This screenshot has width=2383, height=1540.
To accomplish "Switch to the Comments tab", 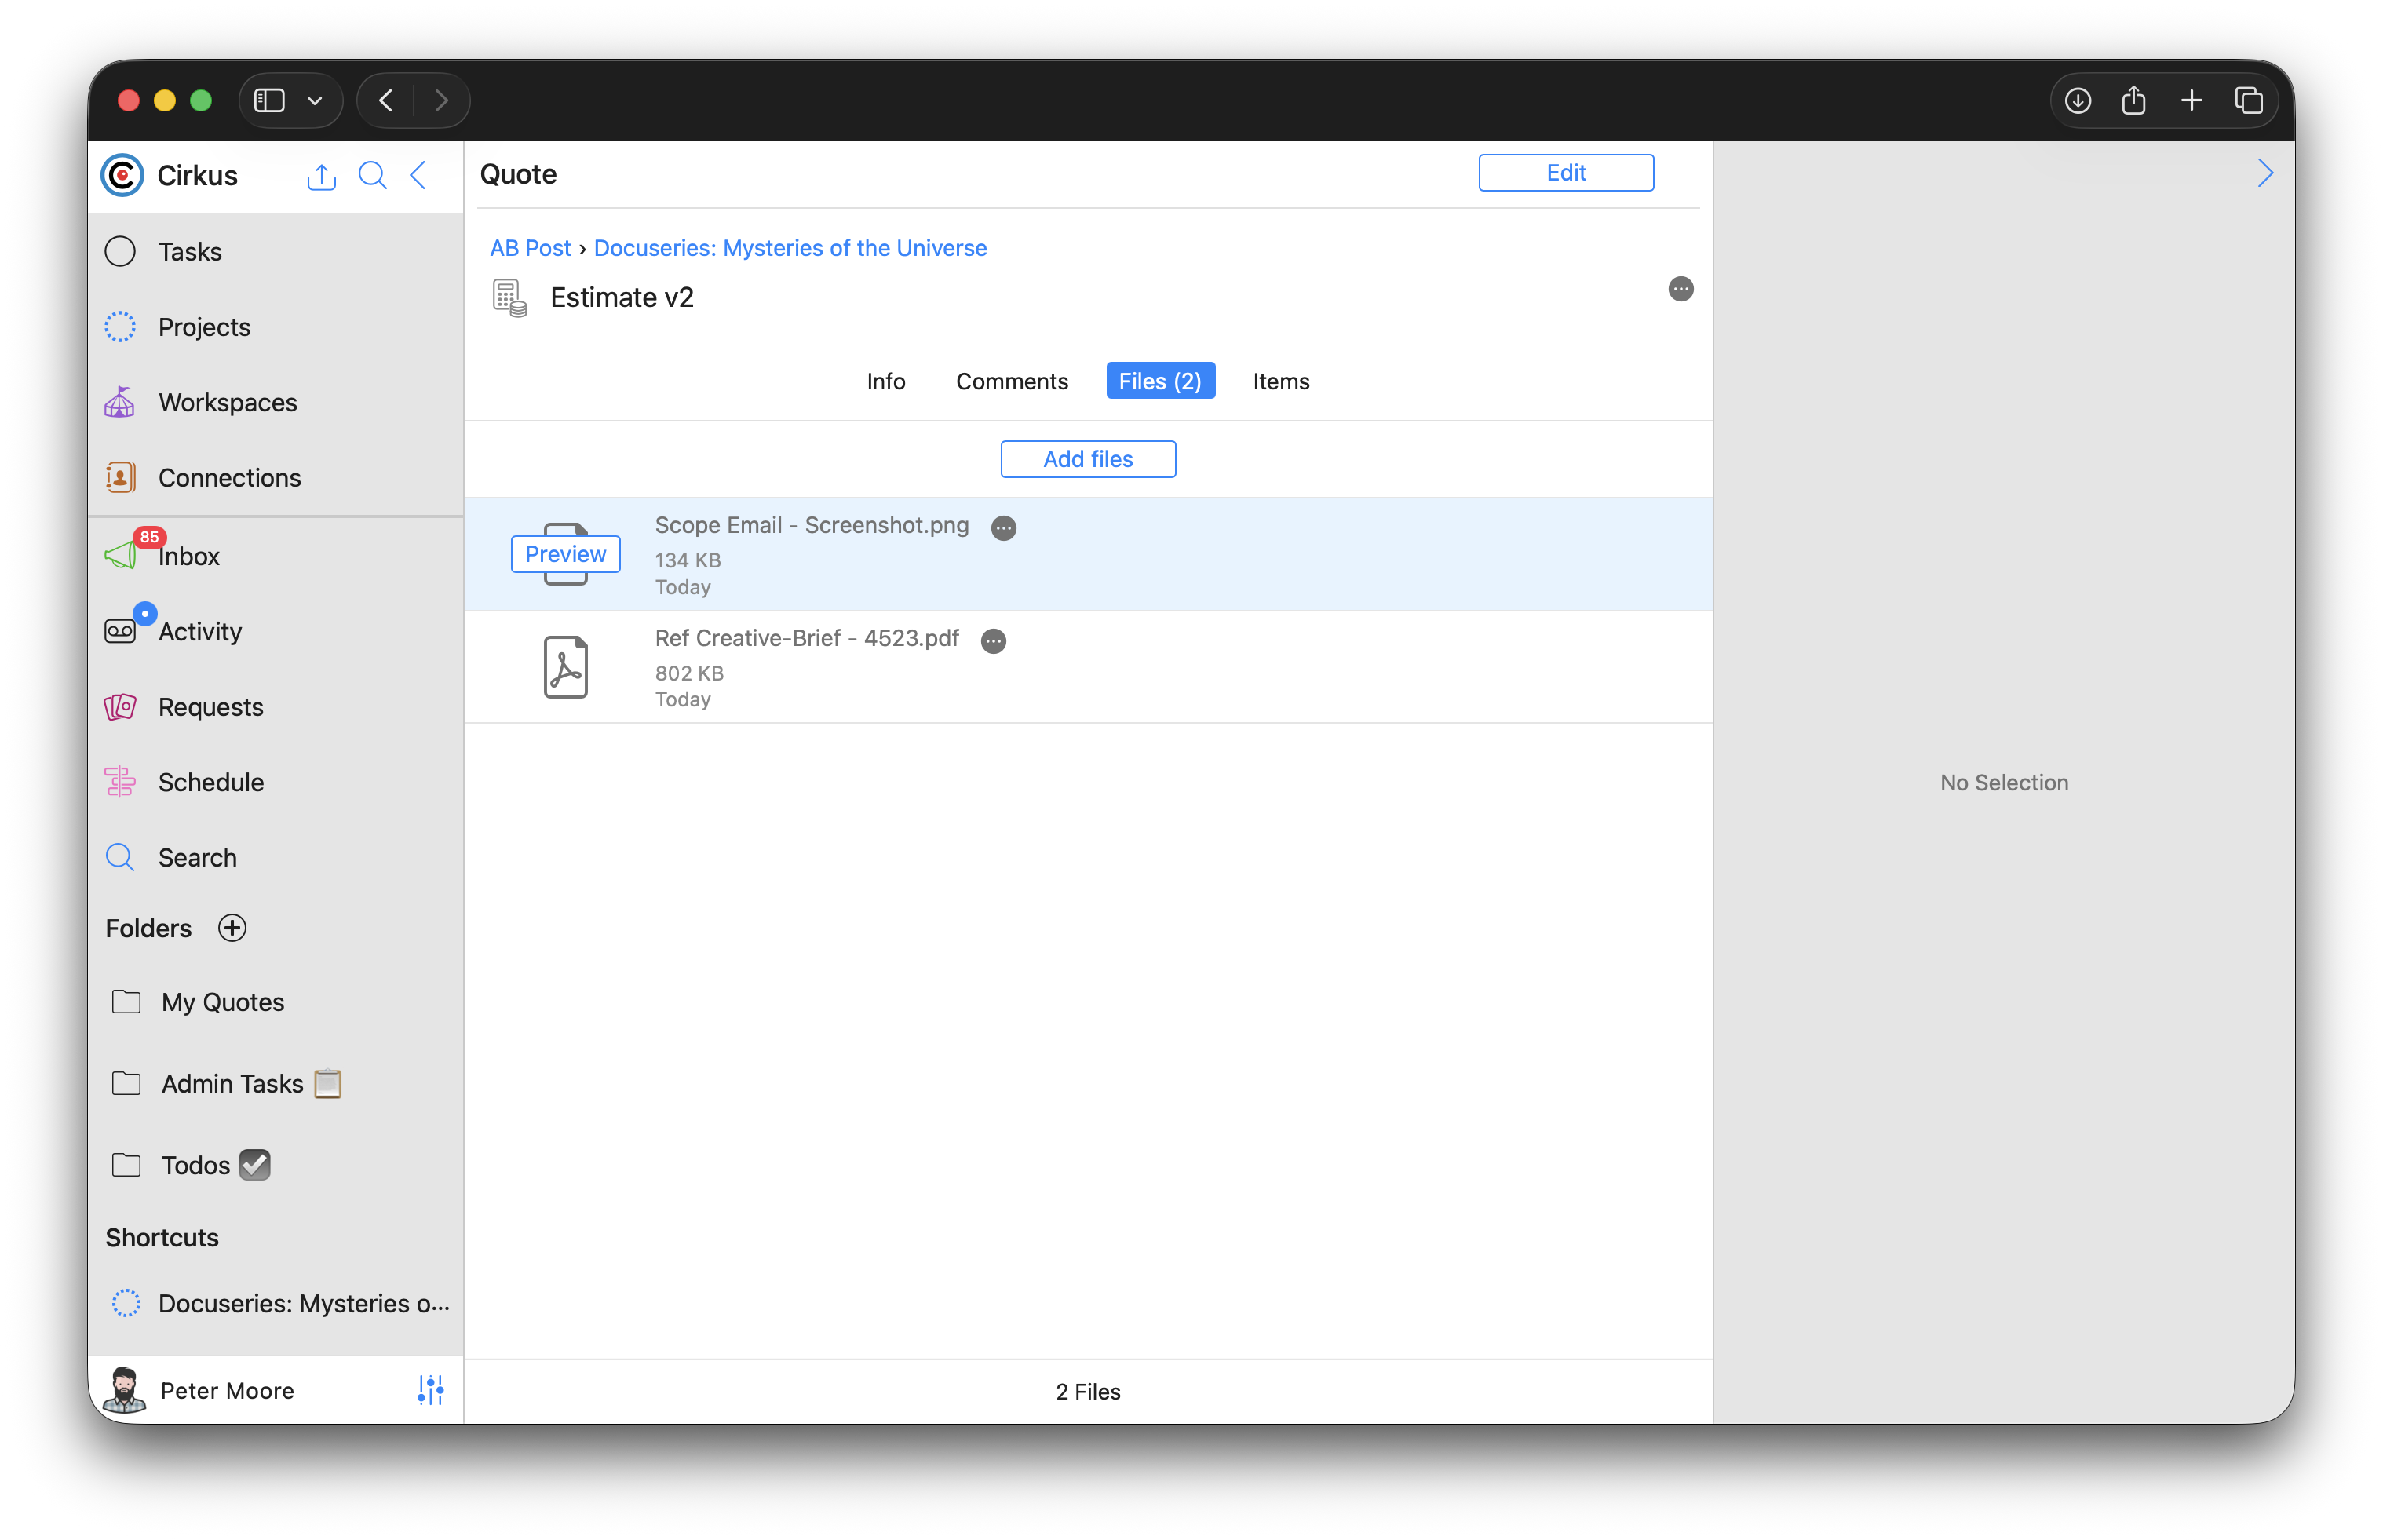I will coord(1011,381).
